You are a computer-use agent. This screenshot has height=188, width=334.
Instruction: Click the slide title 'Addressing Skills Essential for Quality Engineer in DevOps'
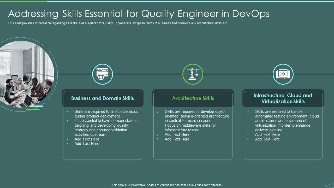(x=139, y=14)
